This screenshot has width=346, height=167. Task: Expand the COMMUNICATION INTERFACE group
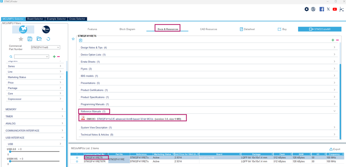62,130
